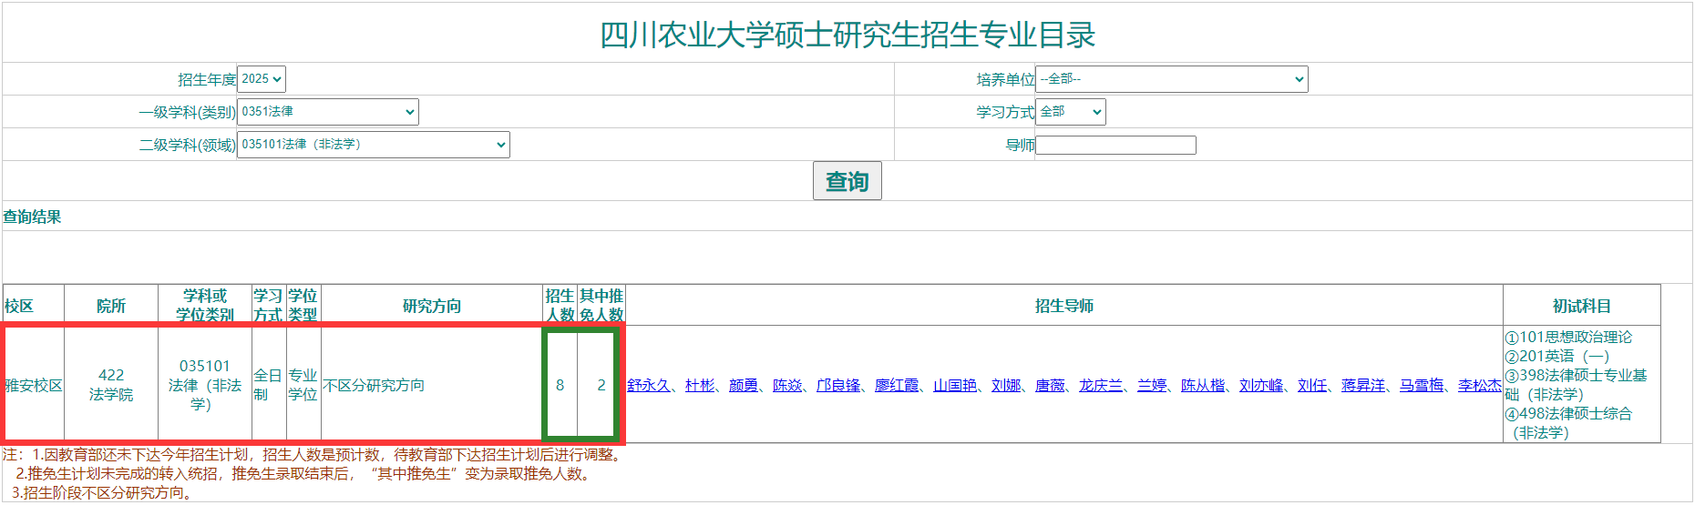Viewport: 1695px width, 505px height.
Task: Open advisor link 陈从楷
Action: (1203, 385)
